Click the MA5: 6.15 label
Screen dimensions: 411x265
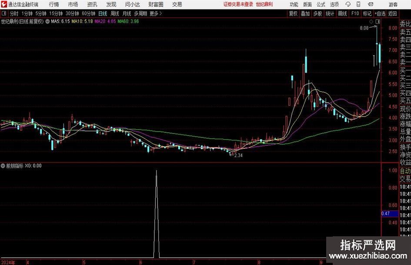(60, 21)
